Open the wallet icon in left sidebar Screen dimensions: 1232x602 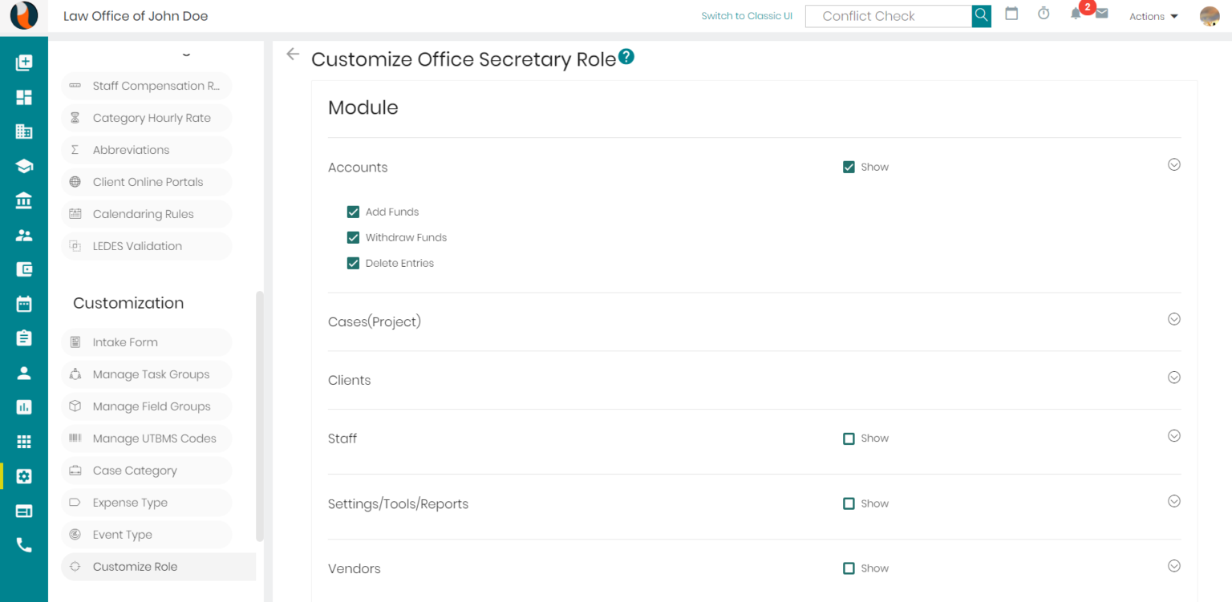tap(24, 269)
